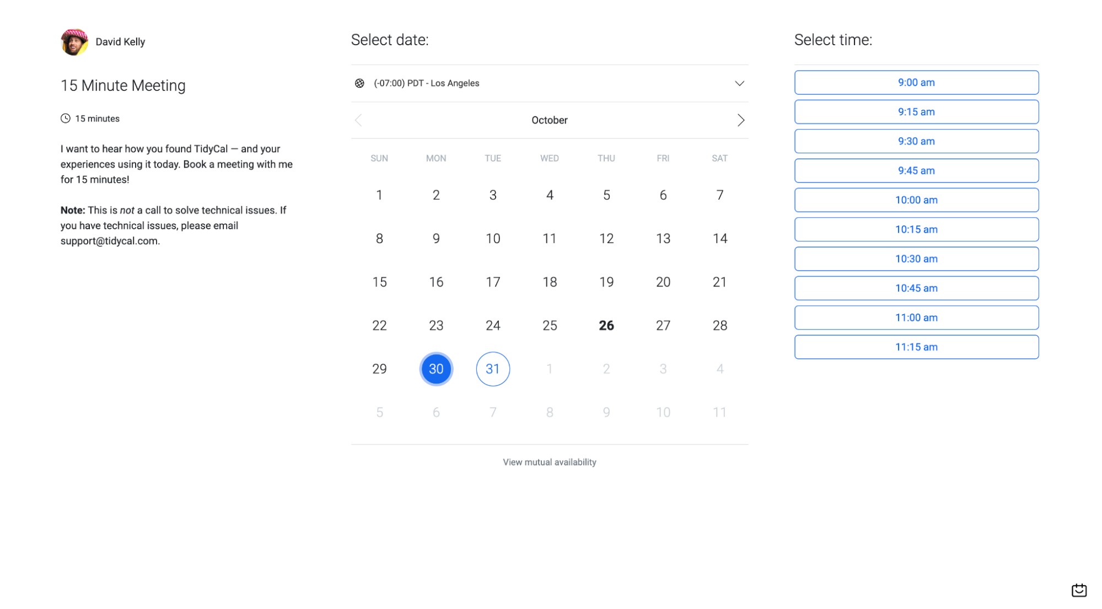Select the 9:00 am time slot

[916, 82]
